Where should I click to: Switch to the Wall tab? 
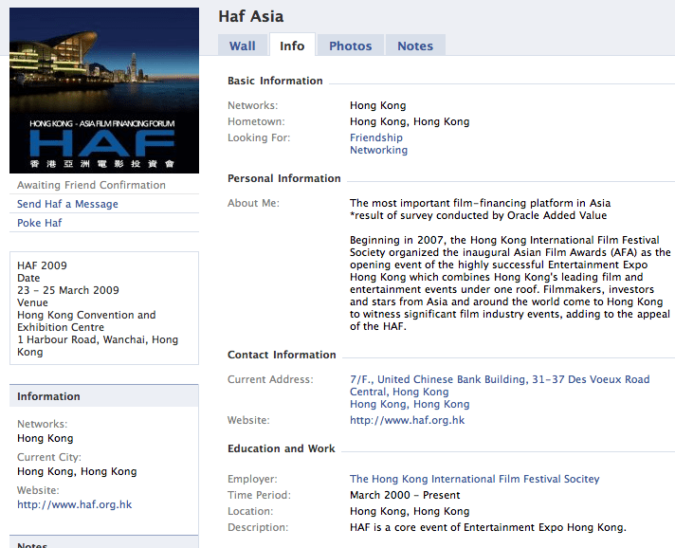242,46
